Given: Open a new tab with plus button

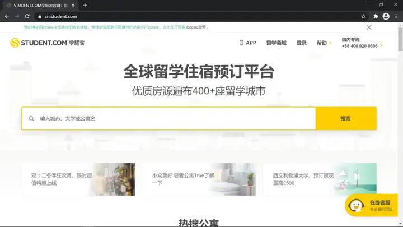Looking at the screenshot, I should tap(85, 5).
